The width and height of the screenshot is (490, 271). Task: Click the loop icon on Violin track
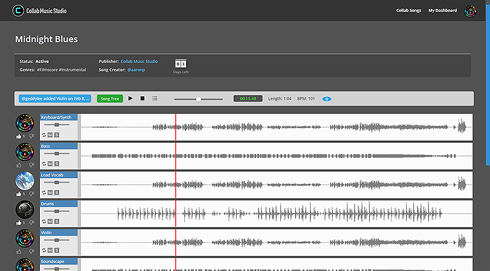[x=44, y=250]
